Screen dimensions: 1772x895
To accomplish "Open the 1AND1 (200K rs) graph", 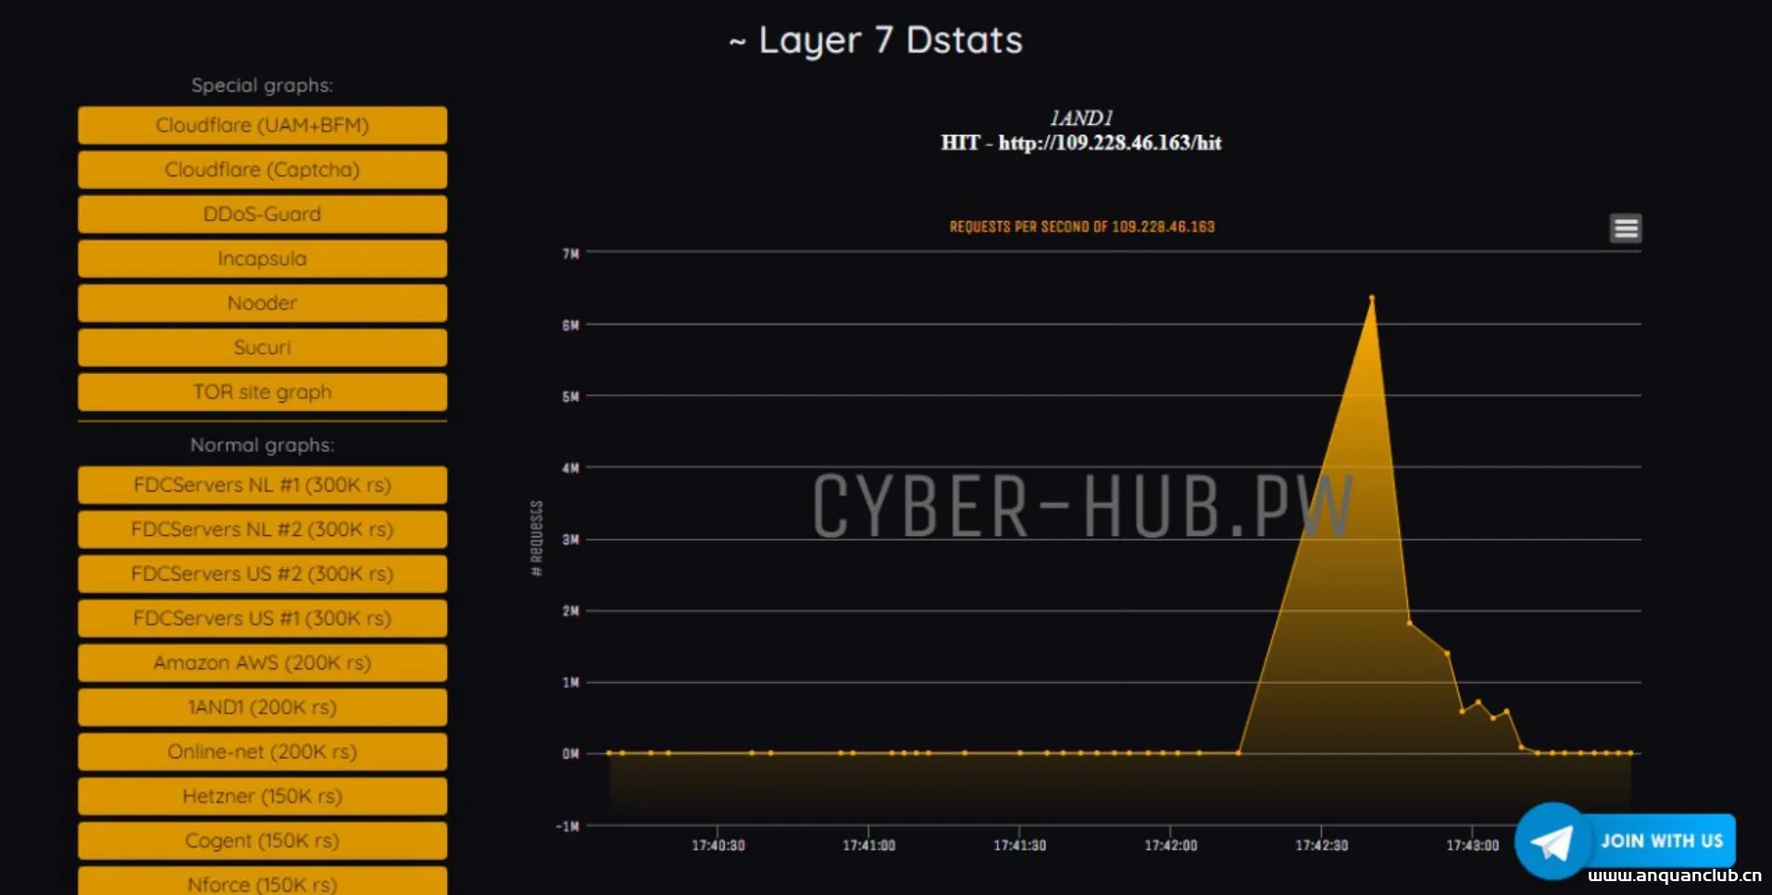I will 262,706.
